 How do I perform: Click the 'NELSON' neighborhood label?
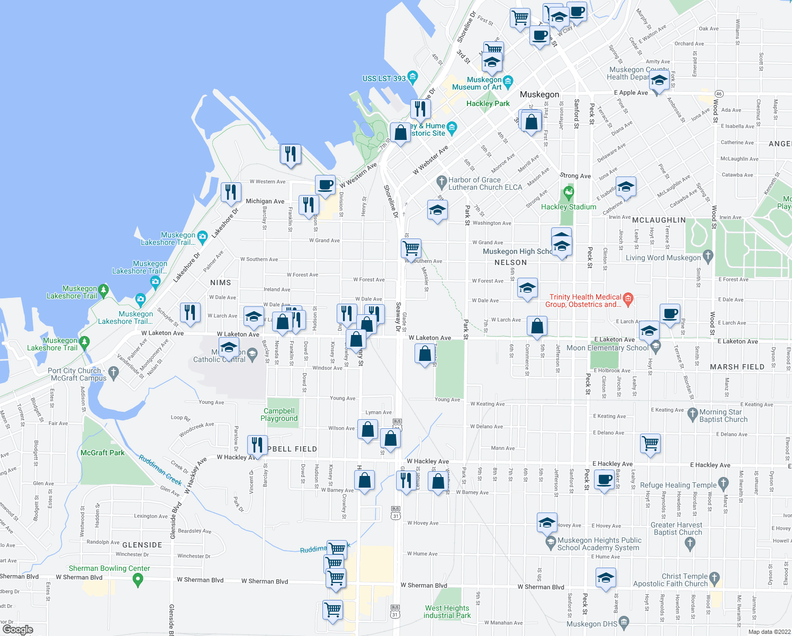pos(511,262)
